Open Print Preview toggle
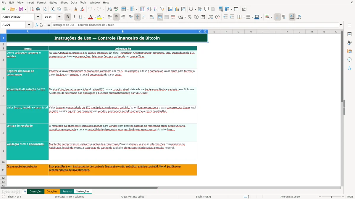355x199 pixels. point(45,9)
